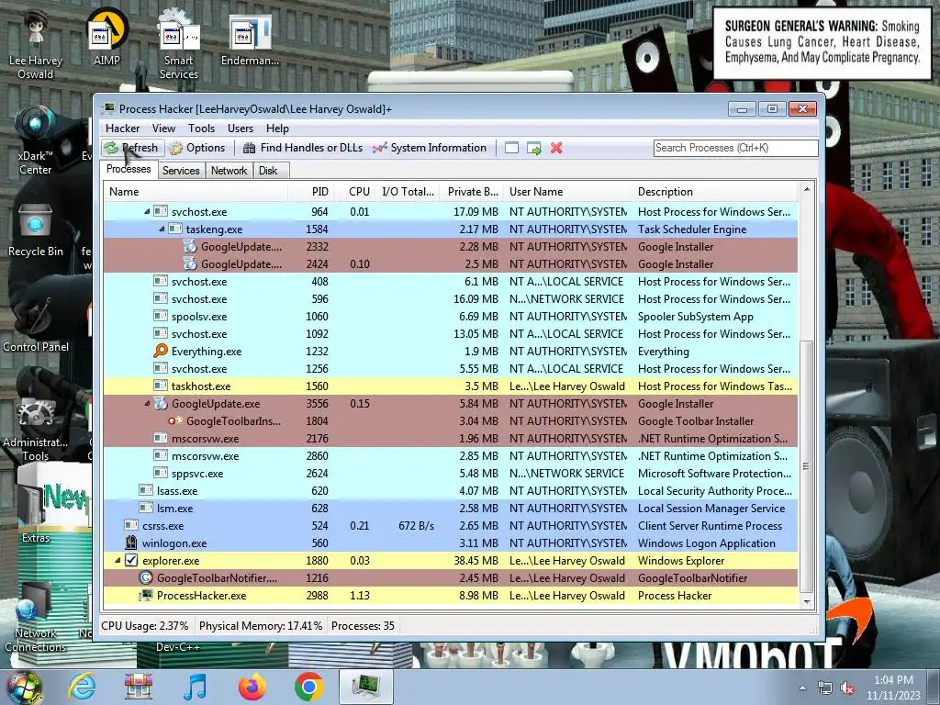The width and height of the screenshot is (940, 705).
Task: Click the process list scrollbar thumb
Action: [807, 465]
